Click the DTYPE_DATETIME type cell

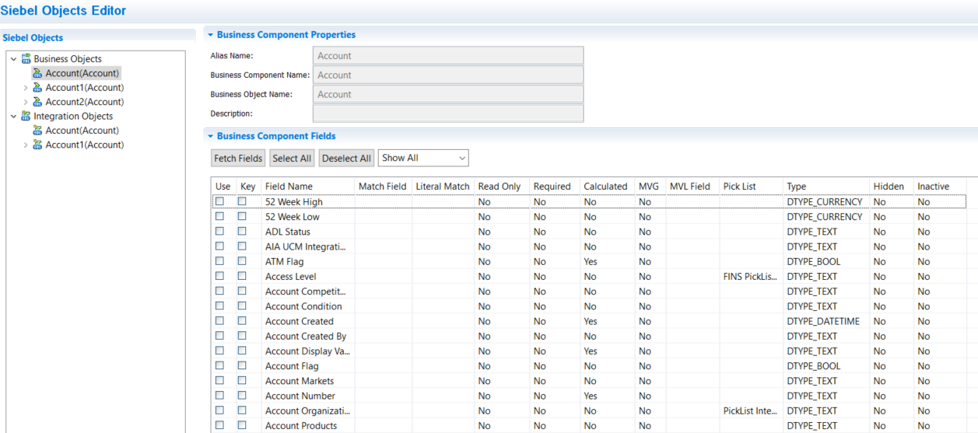(823, 321)
